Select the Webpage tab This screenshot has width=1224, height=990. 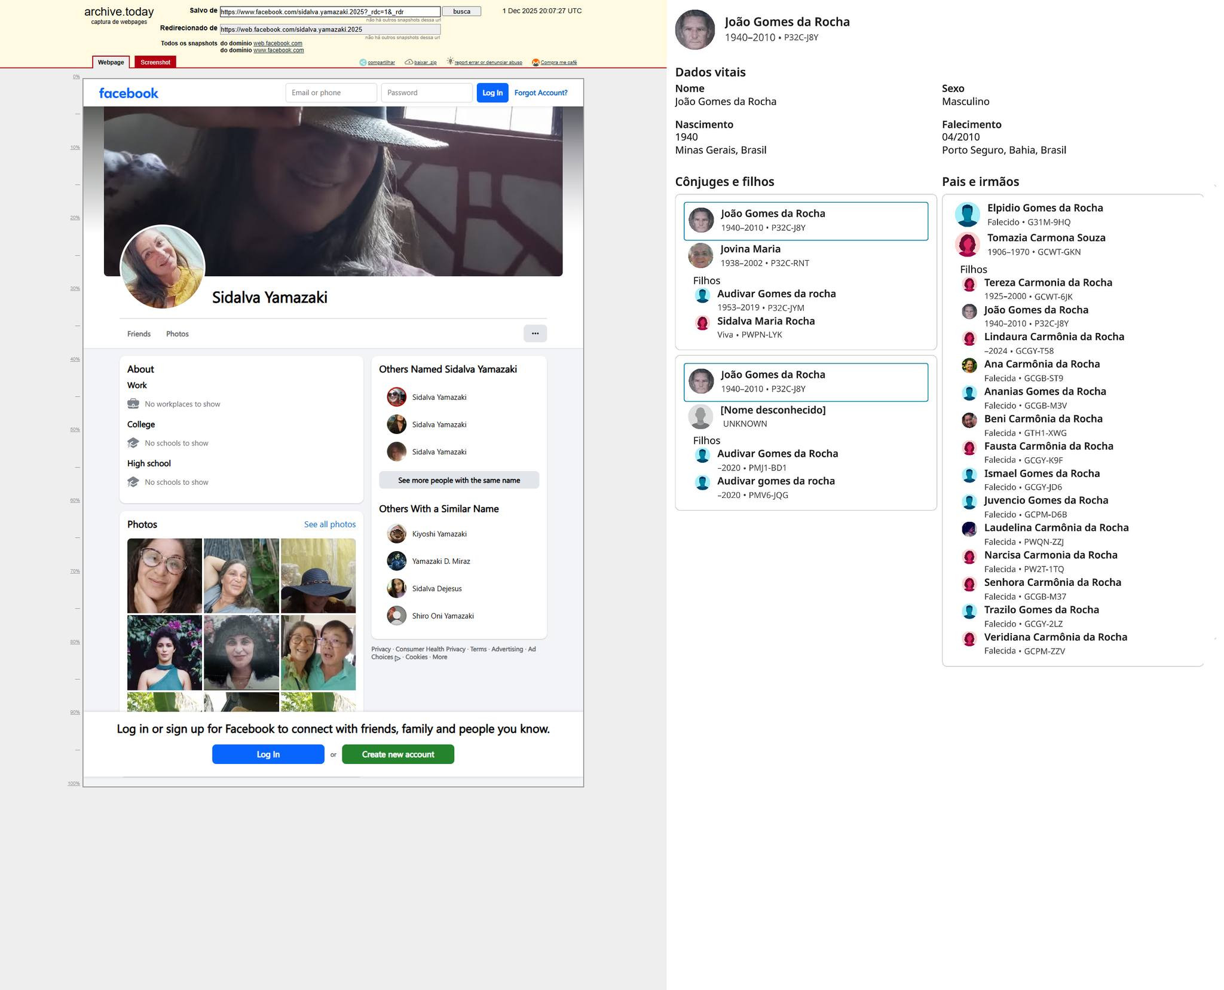tap(111, 62)
